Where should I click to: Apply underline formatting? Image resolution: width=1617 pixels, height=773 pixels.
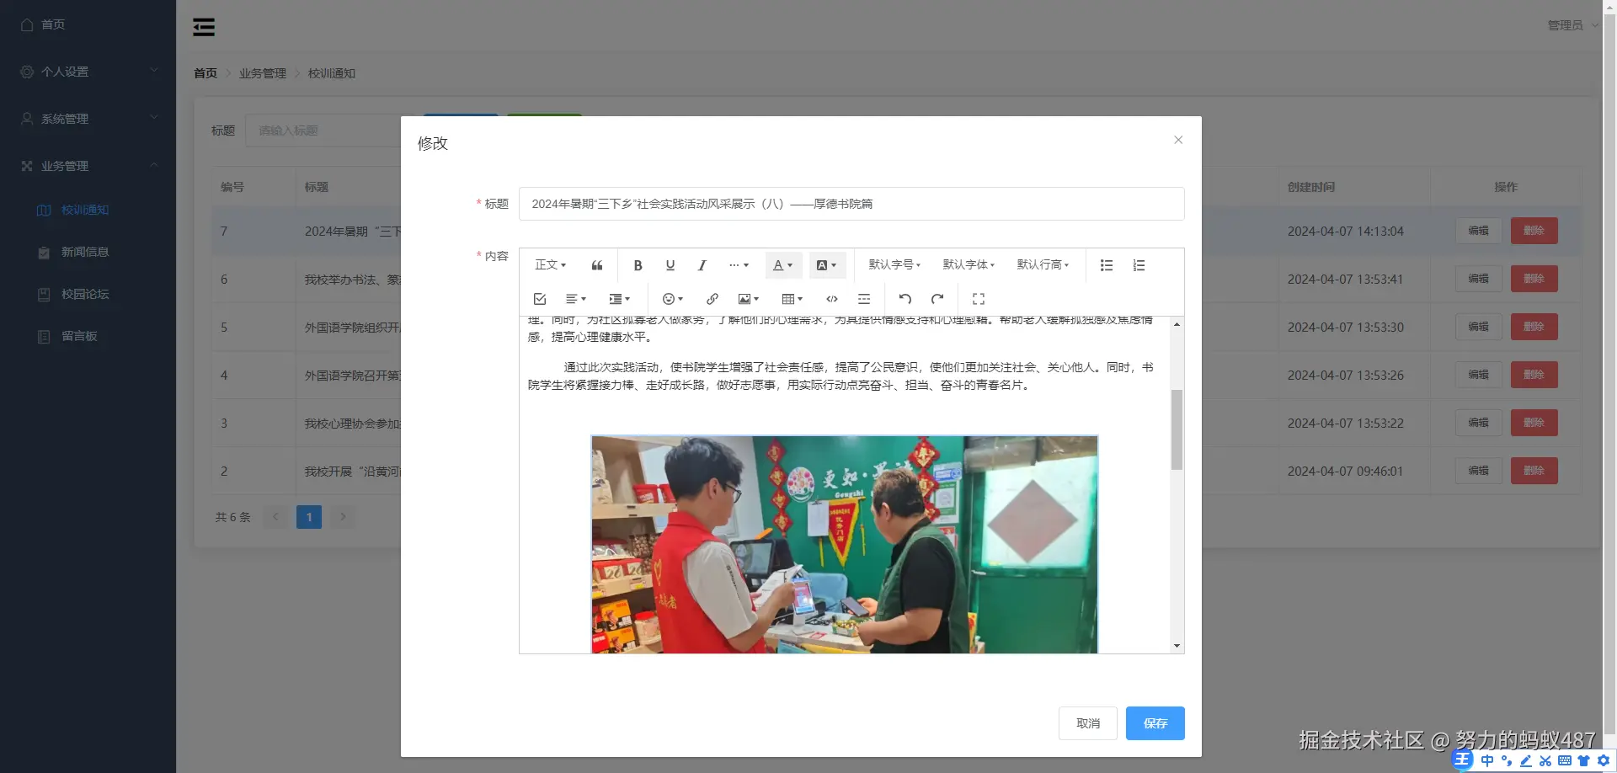click(670, 264)
